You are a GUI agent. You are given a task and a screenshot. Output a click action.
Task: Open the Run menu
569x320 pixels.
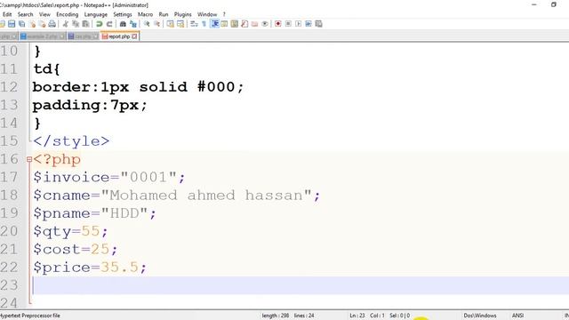164,14
